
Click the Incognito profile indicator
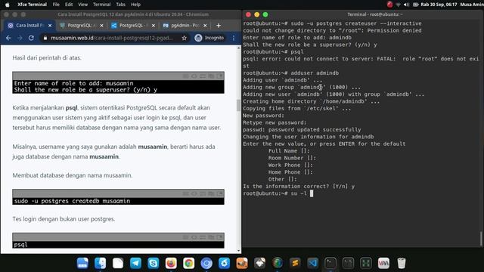pos(209,38)
